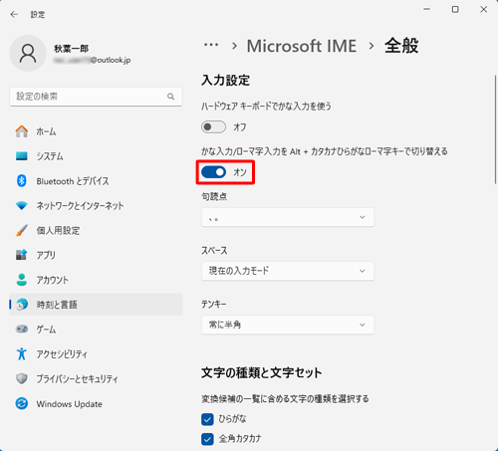Viewport: 498px width, 451px height.
Task: Open breadcrumb ellipsis menu
Action: point(211,45)
